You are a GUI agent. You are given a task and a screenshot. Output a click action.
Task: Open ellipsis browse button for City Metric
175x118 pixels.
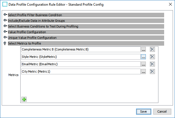tap(144, 71)
